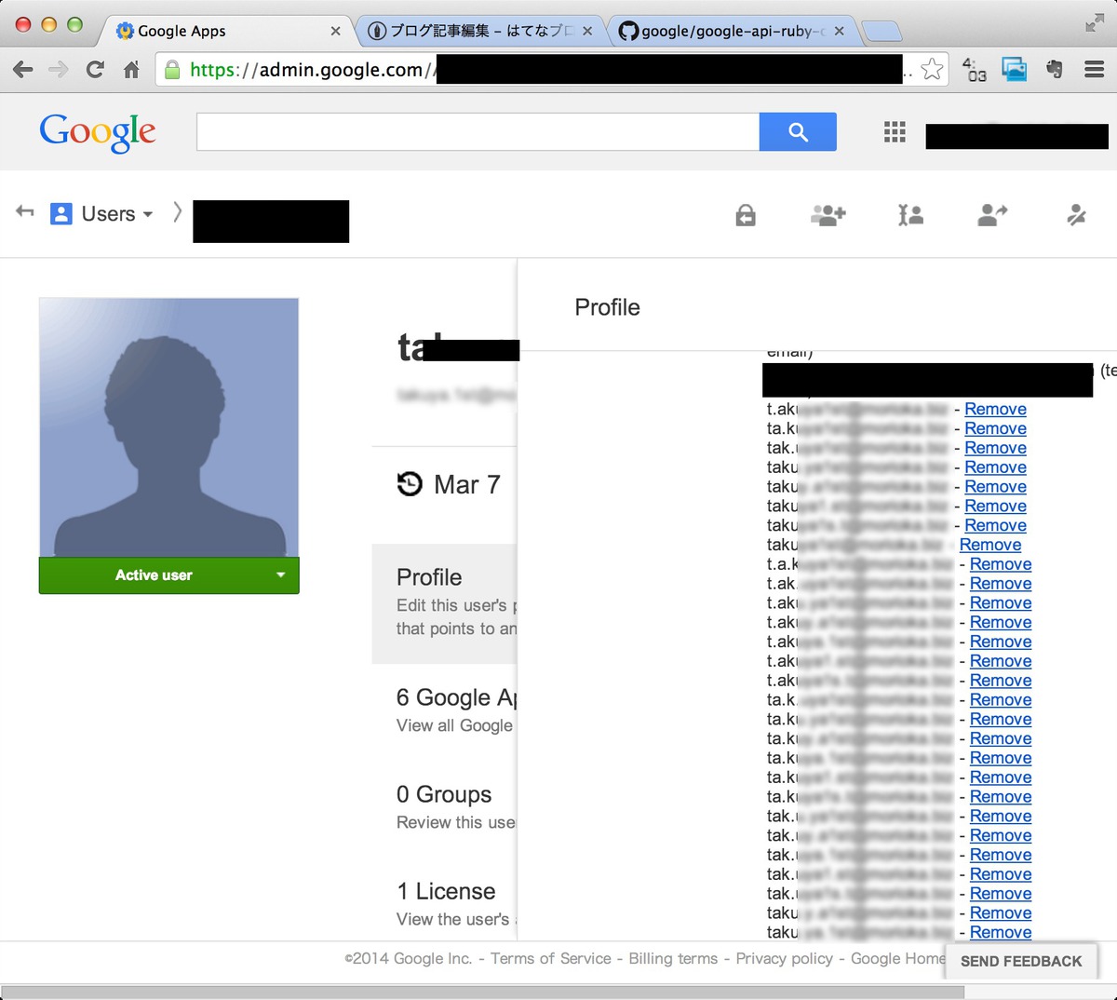
Task: Click the redacted user name breadcrumb
Action: pyautogui.click(x=271, y=222)
